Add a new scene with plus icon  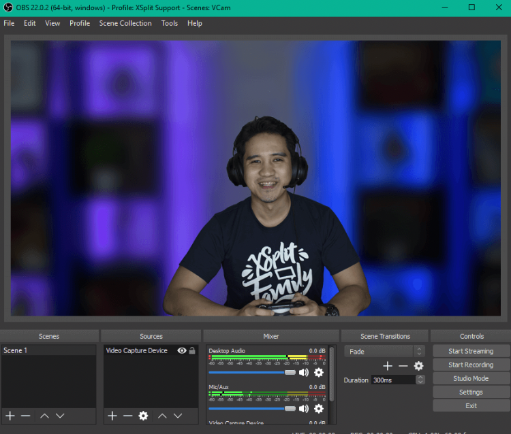click(10, 416)
